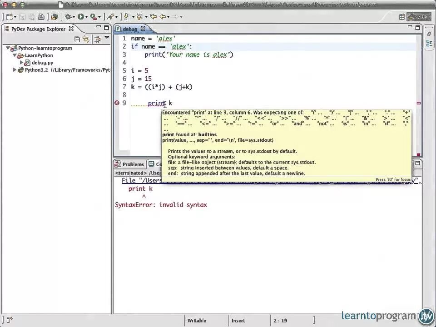This screenshot has height=327, width=436.
Task: Open the New wizard dropdown arrow
Action: 15,17
